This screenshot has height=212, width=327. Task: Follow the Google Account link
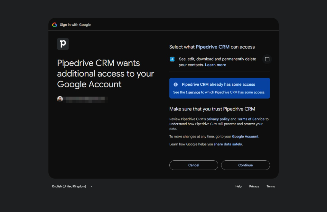(x=245, y=137)
